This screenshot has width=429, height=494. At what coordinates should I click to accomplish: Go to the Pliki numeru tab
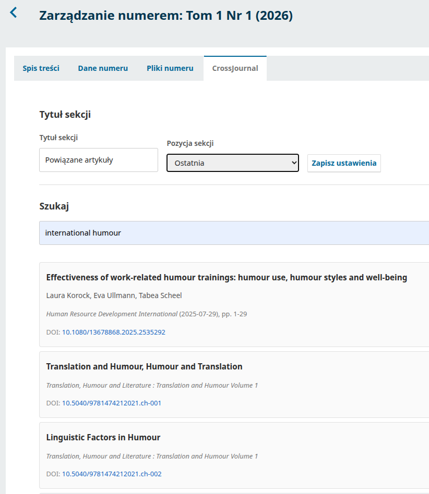click(170, 68)
